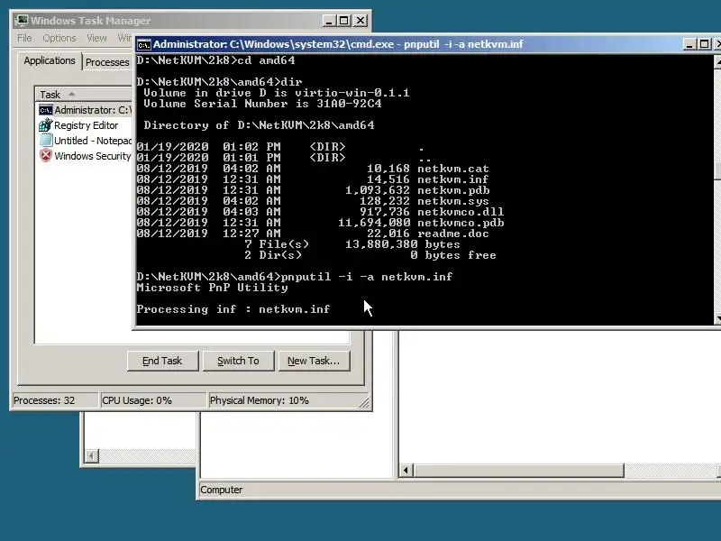721x541 pixels.
Task: Click the cmd window scroll up arrow
Action: [717, 61]
